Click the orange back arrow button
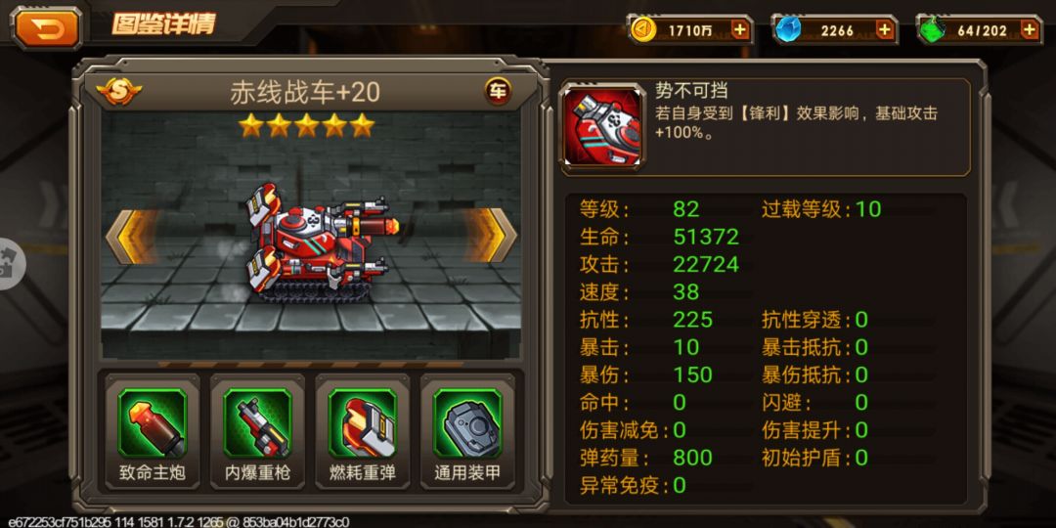 click(x=47, y=29)
